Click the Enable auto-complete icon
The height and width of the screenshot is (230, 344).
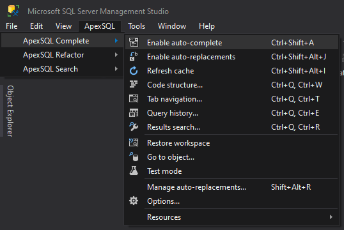[x=134, y=42]
